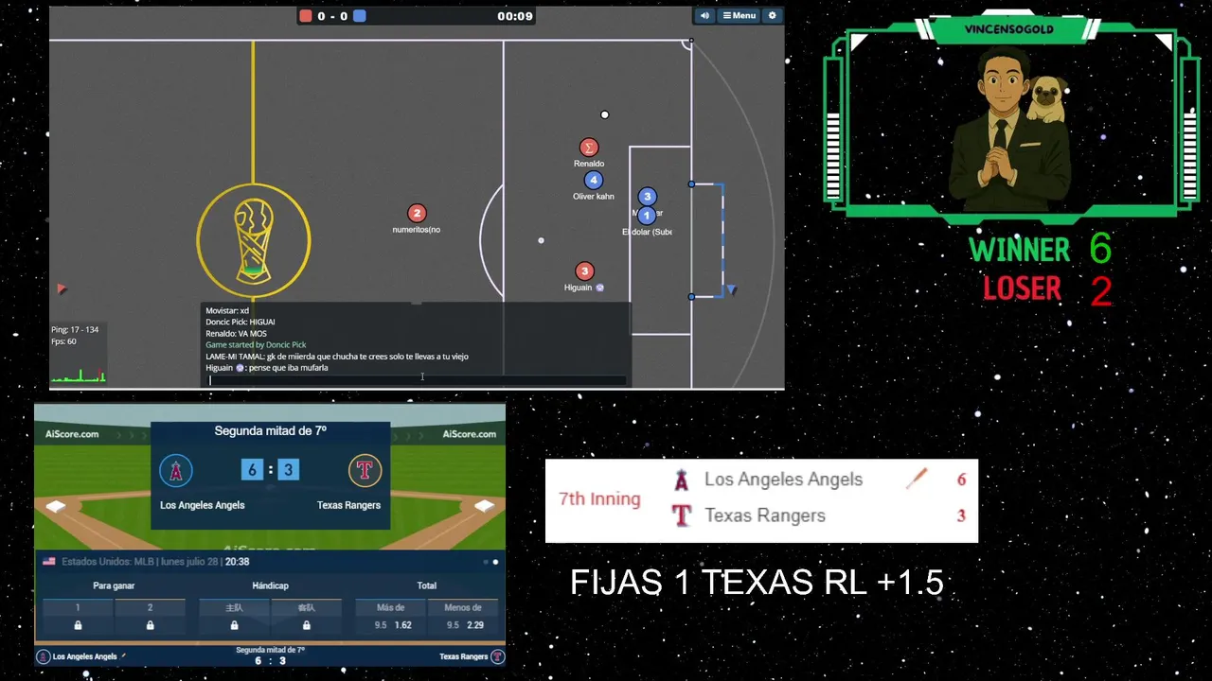The width and height of the screenshot is (1212, 681).
Task: Click the 6 score tile in AiScore
Action: tap(252, 469)
